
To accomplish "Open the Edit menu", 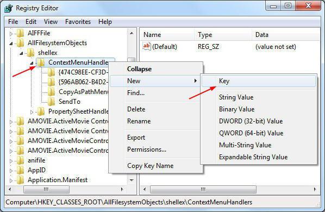I will tap(31, 22).
